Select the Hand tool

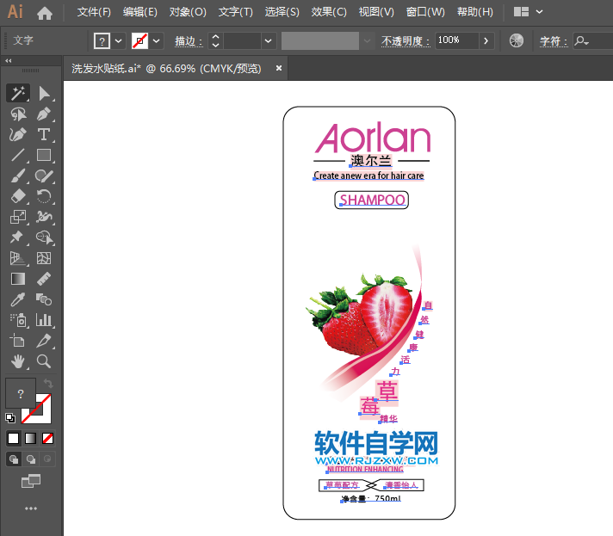point(17,361)
